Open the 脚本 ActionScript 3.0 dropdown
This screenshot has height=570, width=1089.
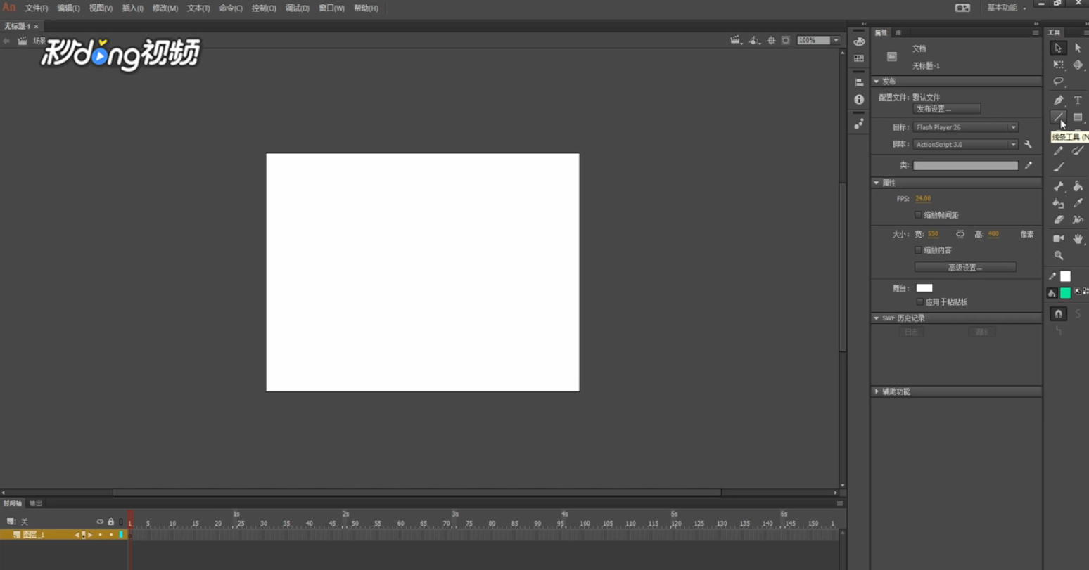coord(965,145)
